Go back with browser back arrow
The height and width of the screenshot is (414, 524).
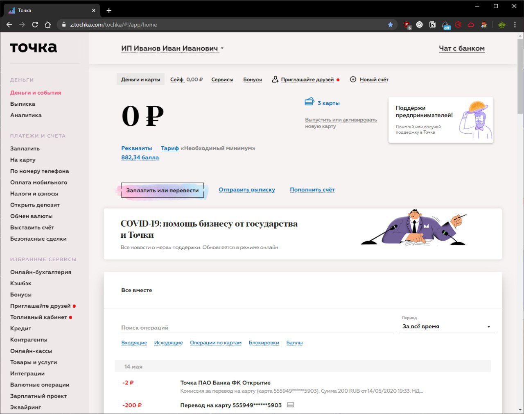click(x=9, y=25)
